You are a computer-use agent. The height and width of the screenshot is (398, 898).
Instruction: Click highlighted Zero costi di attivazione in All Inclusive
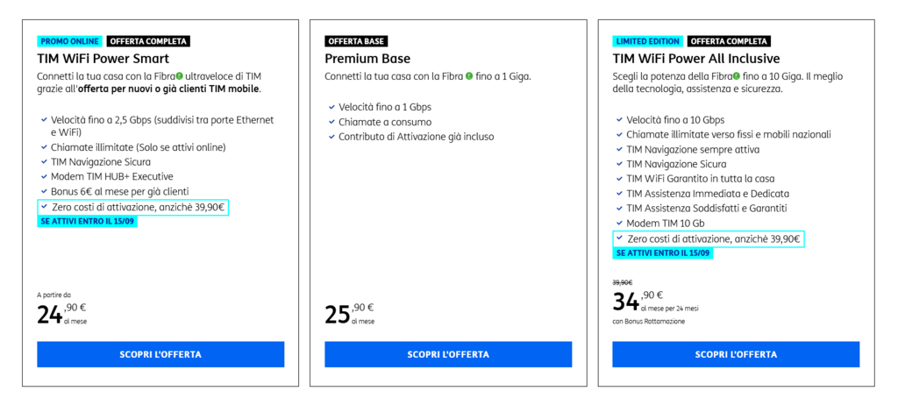[709, 238]
